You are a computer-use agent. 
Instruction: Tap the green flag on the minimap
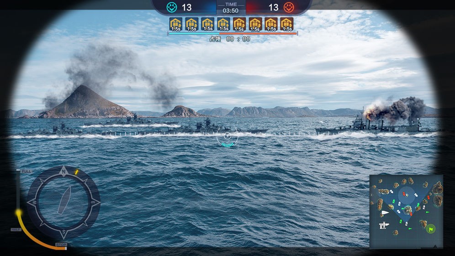click(431, 228)
